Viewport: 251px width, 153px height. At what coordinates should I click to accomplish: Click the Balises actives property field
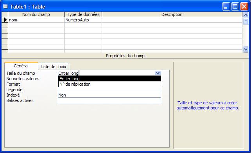[109, 100]
